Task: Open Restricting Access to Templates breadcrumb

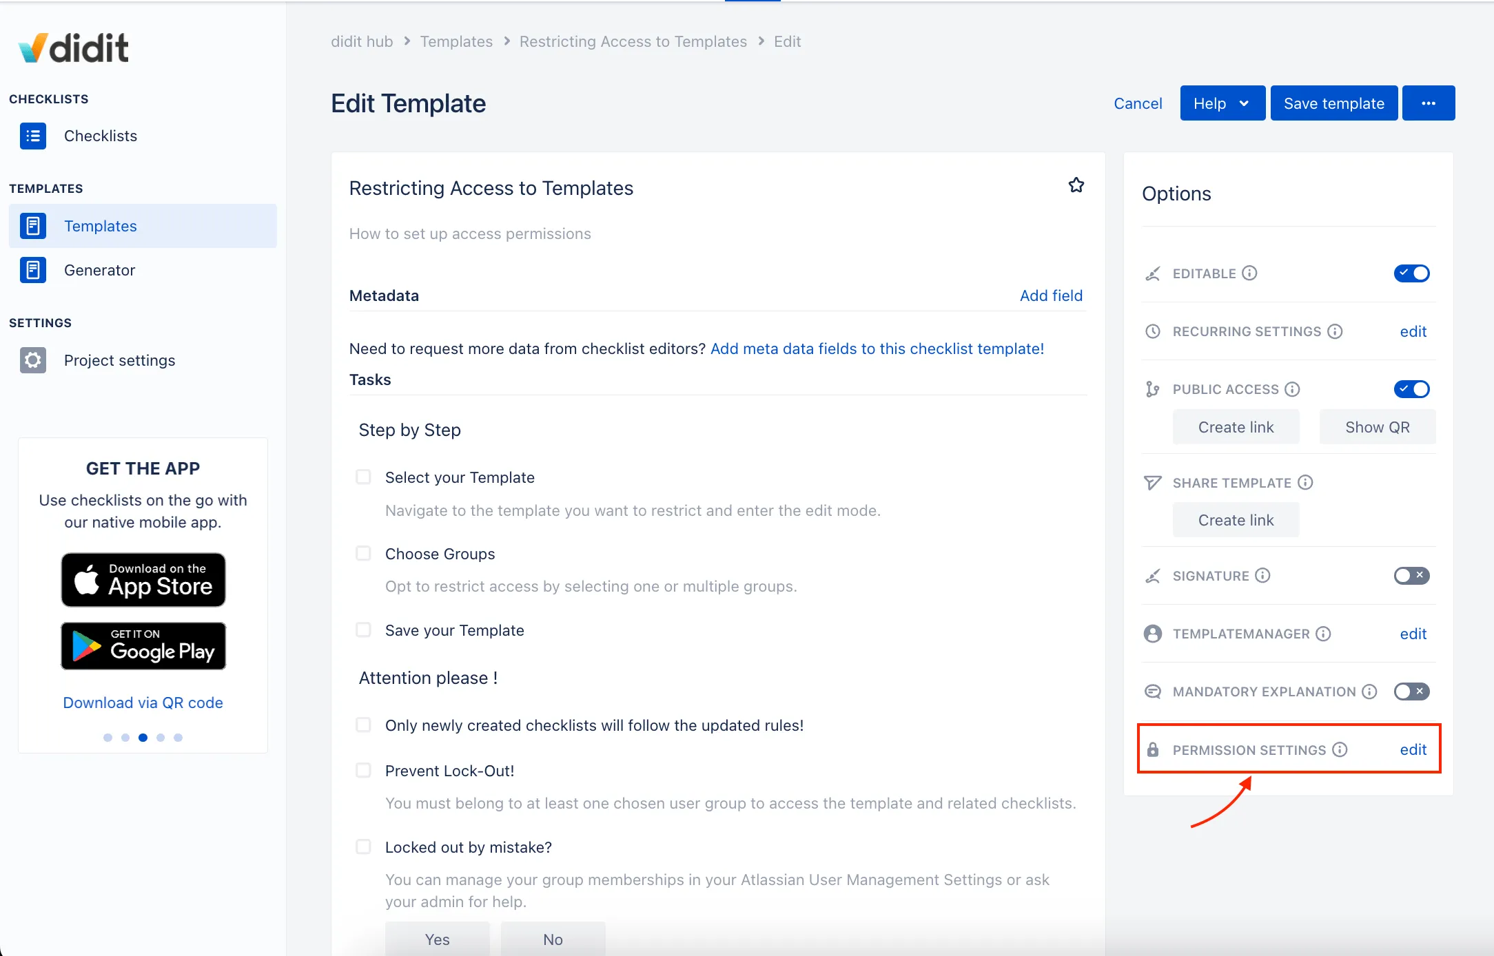Action: click(x=633, y=41)
